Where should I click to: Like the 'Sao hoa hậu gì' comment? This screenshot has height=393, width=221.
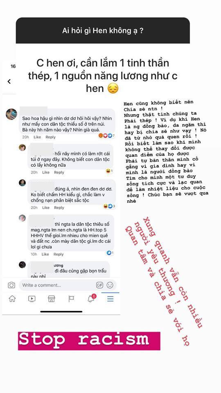click(x=37, y=137)
